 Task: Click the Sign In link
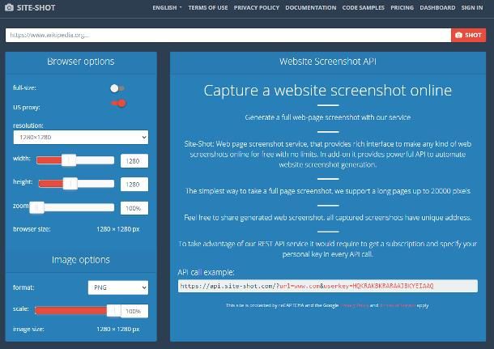pyautogui.click(x=472, y=7)
